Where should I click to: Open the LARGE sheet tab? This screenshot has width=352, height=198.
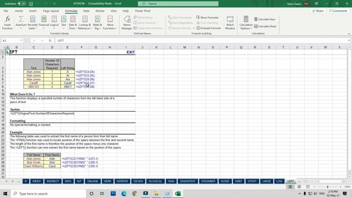coord(266,181)
